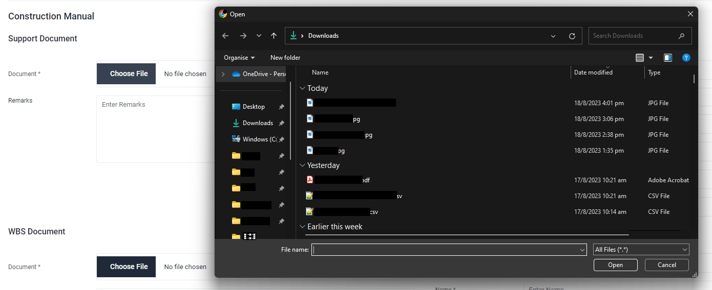Click into the File name field

446,250
